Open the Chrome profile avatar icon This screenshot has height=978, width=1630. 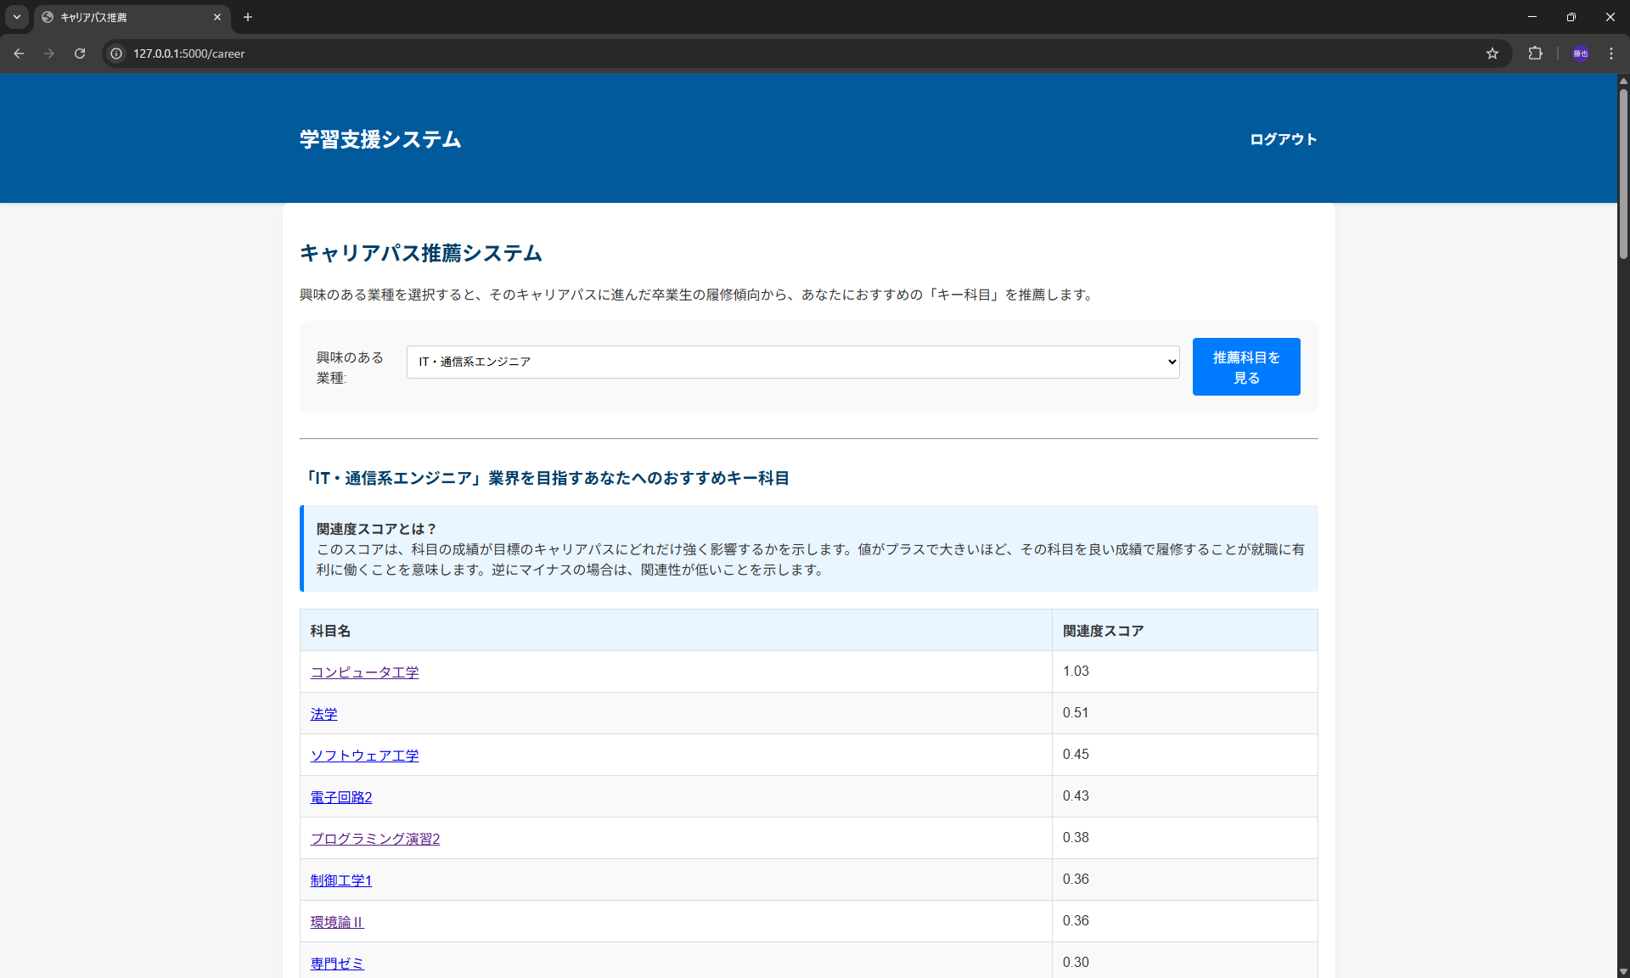coord(1580,53)
